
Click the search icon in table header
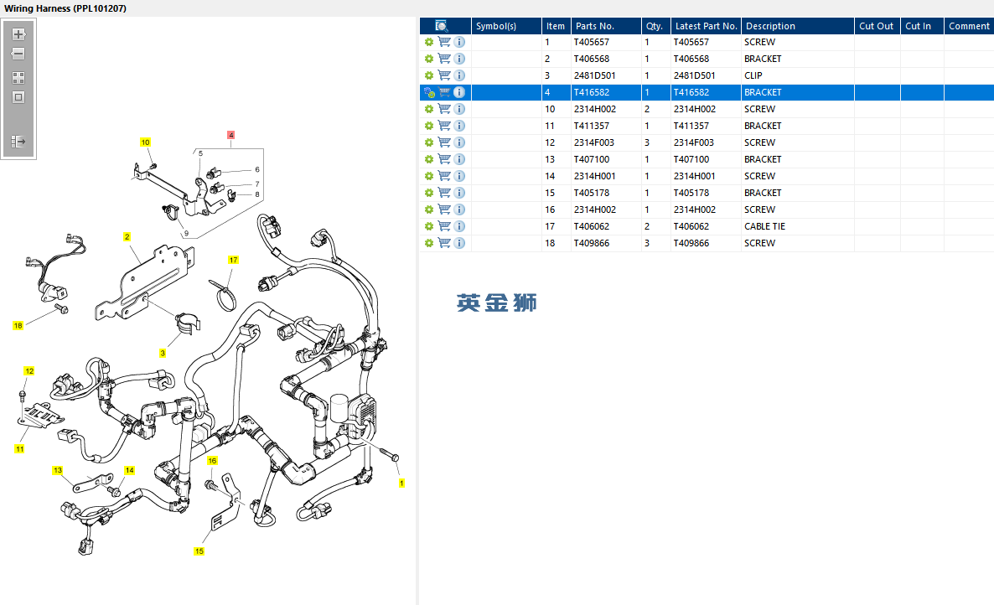(442, 26)
